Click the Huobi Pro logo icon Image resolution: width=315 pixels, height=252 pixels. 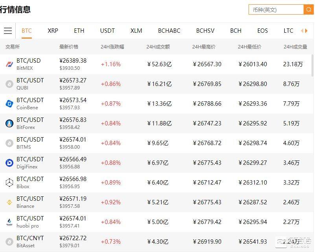(9, 222)
